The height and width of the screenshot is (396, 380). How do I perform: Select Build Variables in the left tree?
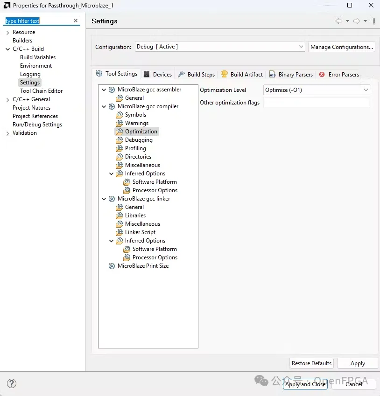pos(38,57)
